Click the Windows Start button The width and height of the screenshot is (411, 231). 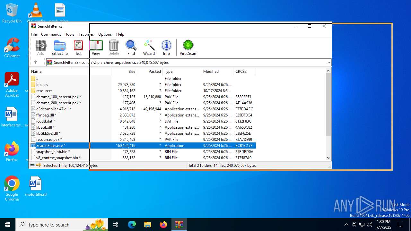tap(8, 225)
